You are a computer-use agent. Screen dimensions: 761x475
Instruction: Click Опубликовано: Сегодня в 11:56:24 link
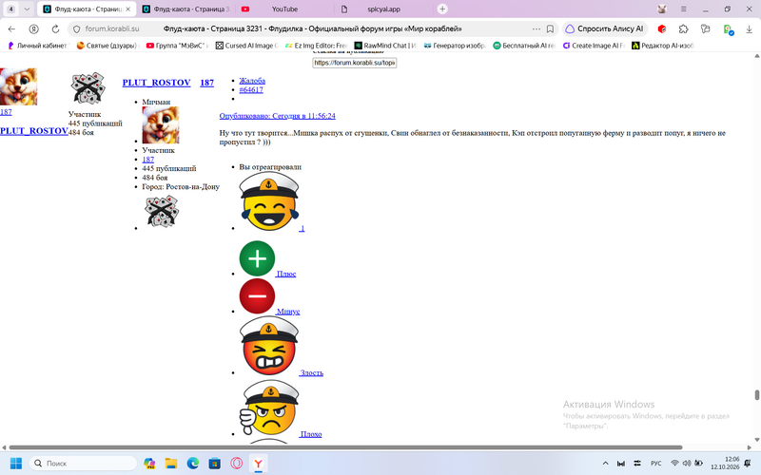coord(277,116)
